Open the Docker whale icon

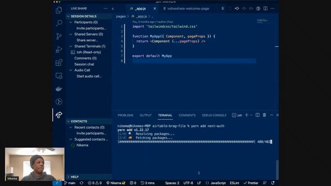pyautogui.click(x=59, y=89)
